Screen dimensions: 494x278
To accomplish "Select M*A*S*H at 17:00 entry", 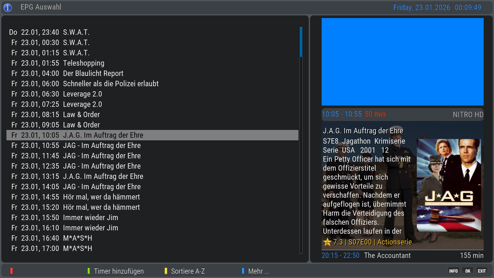I will tap(77, 248).
